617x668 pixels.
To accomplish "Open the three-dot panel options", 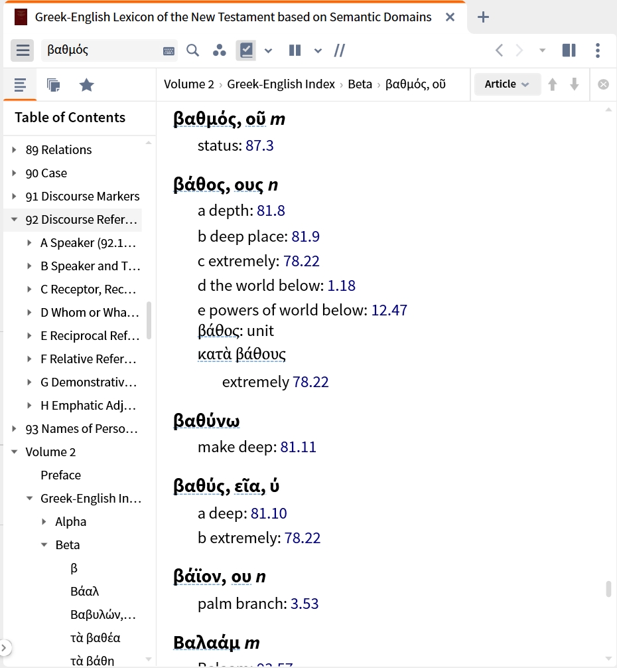I will click(x=598, y=50).
